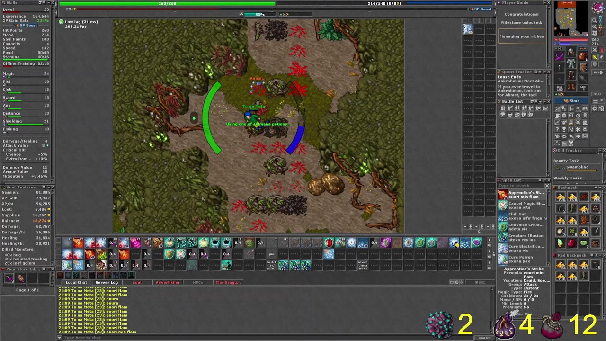Click the upper magnifier icon beside the minimap
The image size is (606, 341).
(x=595, y=20)
